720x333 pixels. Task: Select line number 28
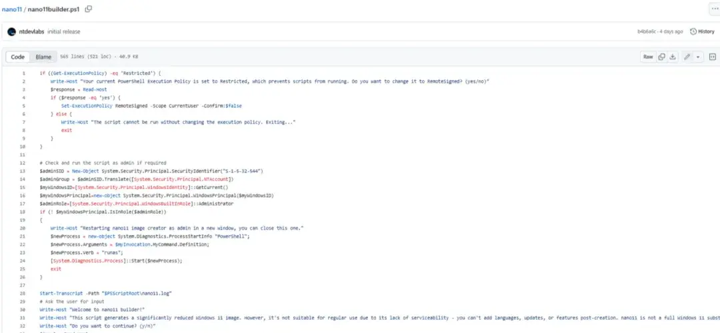tap(23, 292)
